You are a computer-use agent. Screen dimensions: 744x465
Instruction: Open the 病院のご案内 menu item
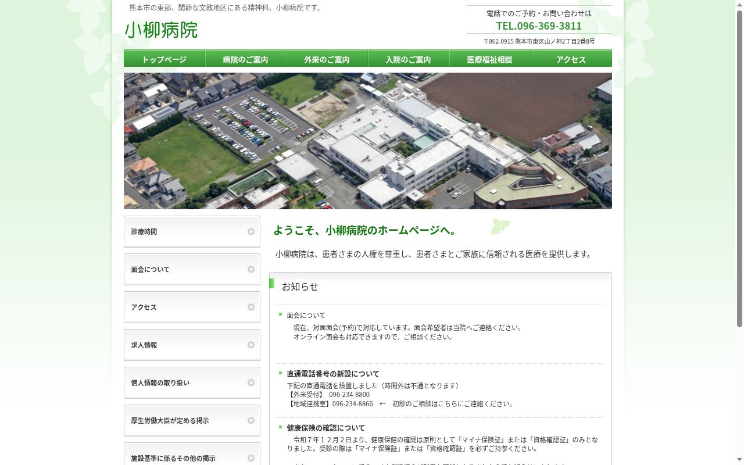point(246,59)
